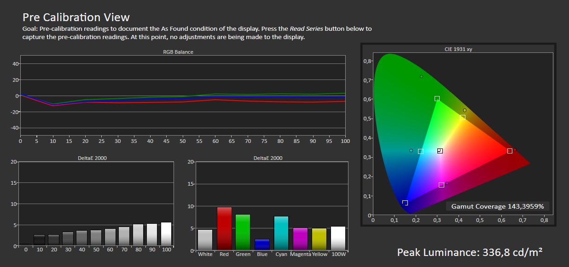Click the green target square on the CIE diagram
Image resolution: width=569 pixels, height=267 pixels.
tap(437, 98)
